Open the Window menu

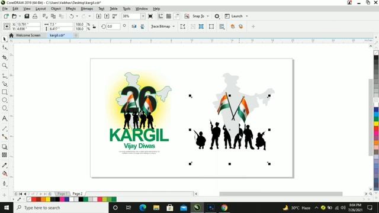[x=142, y=9]
